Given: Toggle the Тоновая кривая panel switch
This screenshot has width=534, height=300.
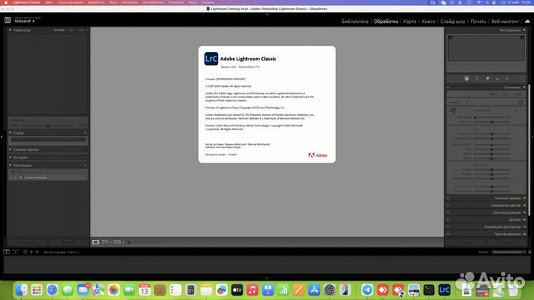Looking at the screenshot, I should [448, 198].
